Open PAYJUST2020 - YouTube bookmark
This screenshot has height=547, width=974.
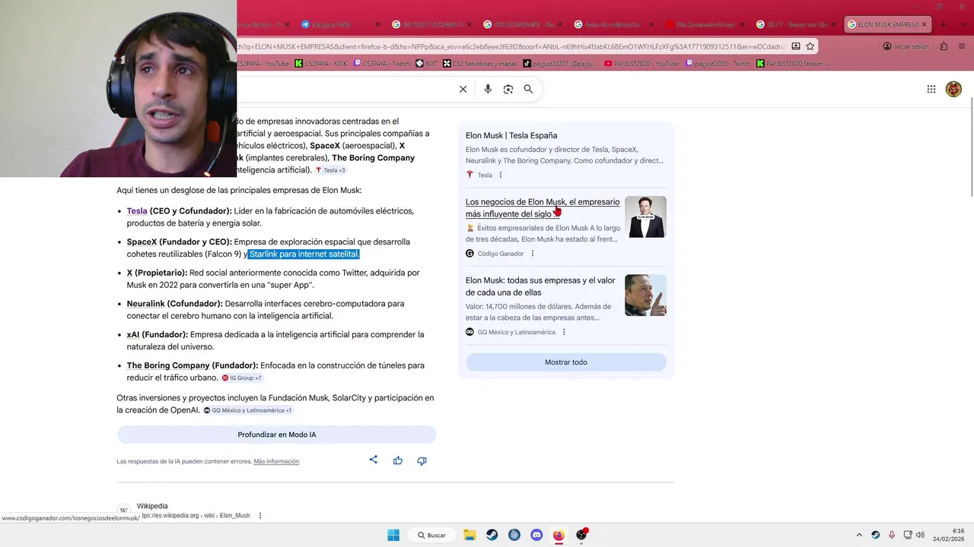point(641,64)
